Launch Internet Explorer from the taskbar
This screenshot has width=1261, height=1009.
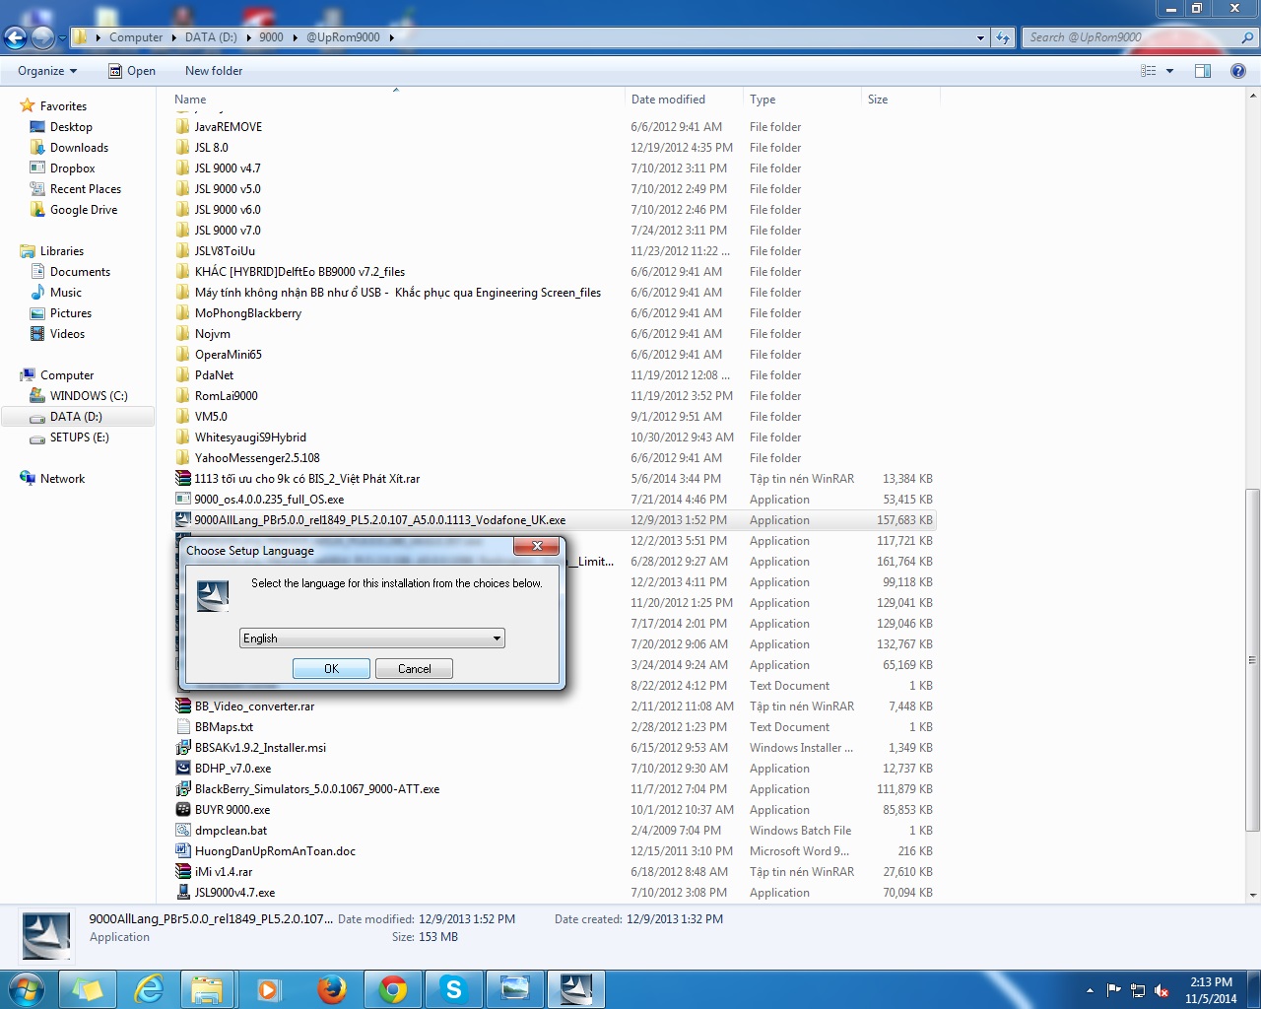coord(149,988)
